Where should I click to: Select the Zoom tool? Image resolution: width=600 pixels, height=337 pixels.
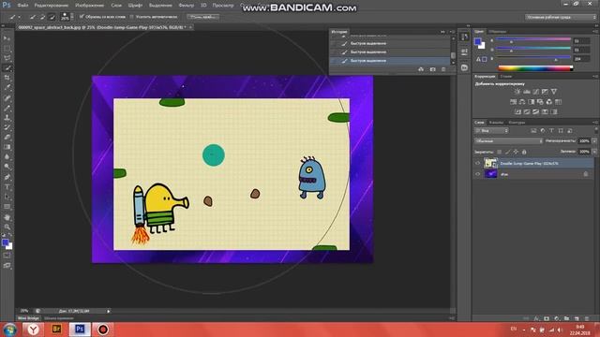[x=7, y=227]
